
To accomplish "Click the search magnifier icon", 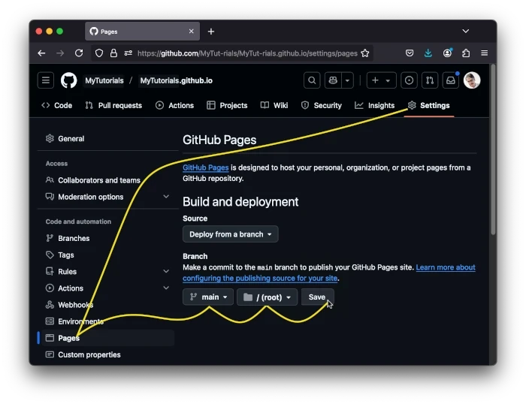I will pos(312,80).
